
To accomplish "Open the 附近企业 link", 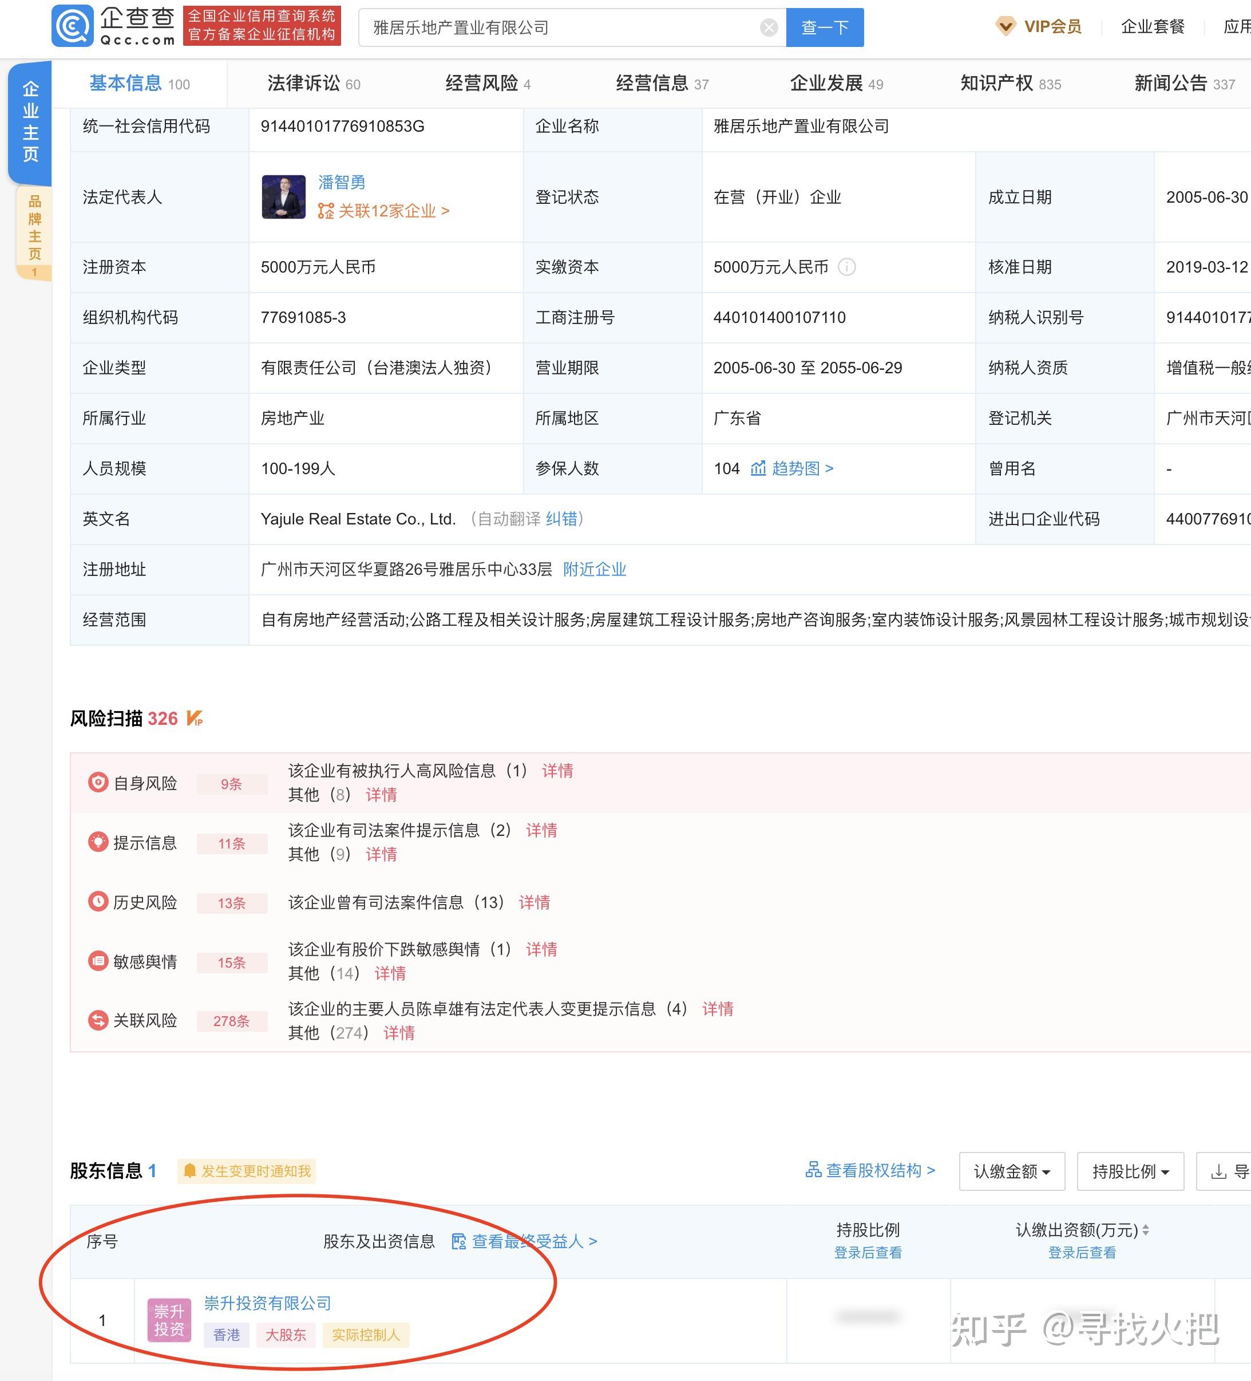I will pyautogui.click(x=595, y=569).
